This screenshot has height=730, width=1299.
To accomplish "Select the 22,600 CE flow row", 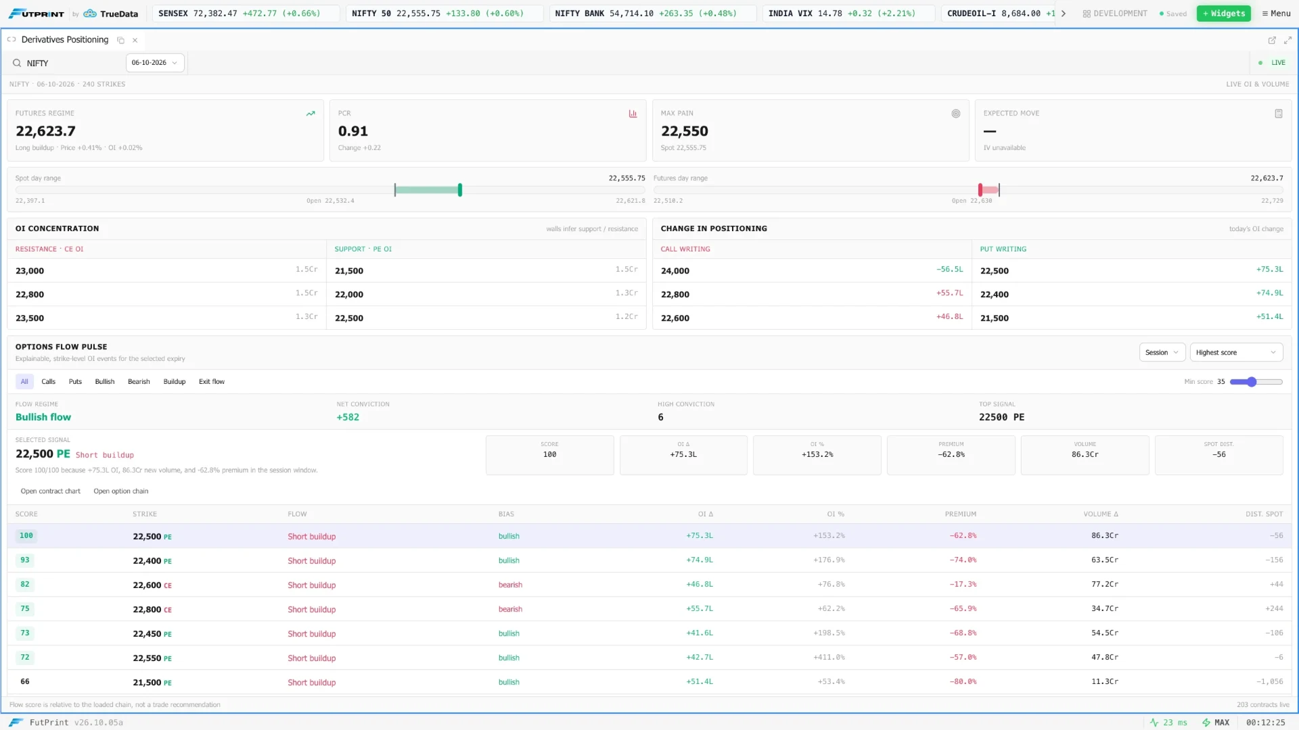I will pyautogui.click(x=649, y=585).
